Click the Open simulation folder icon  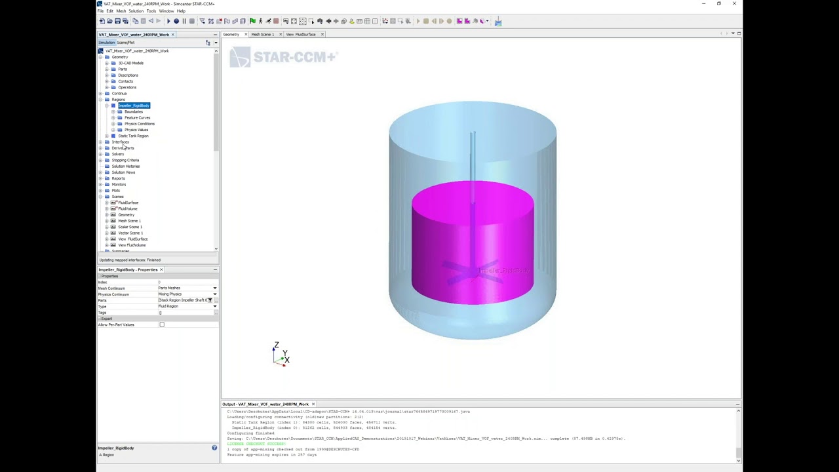(110, 21)
